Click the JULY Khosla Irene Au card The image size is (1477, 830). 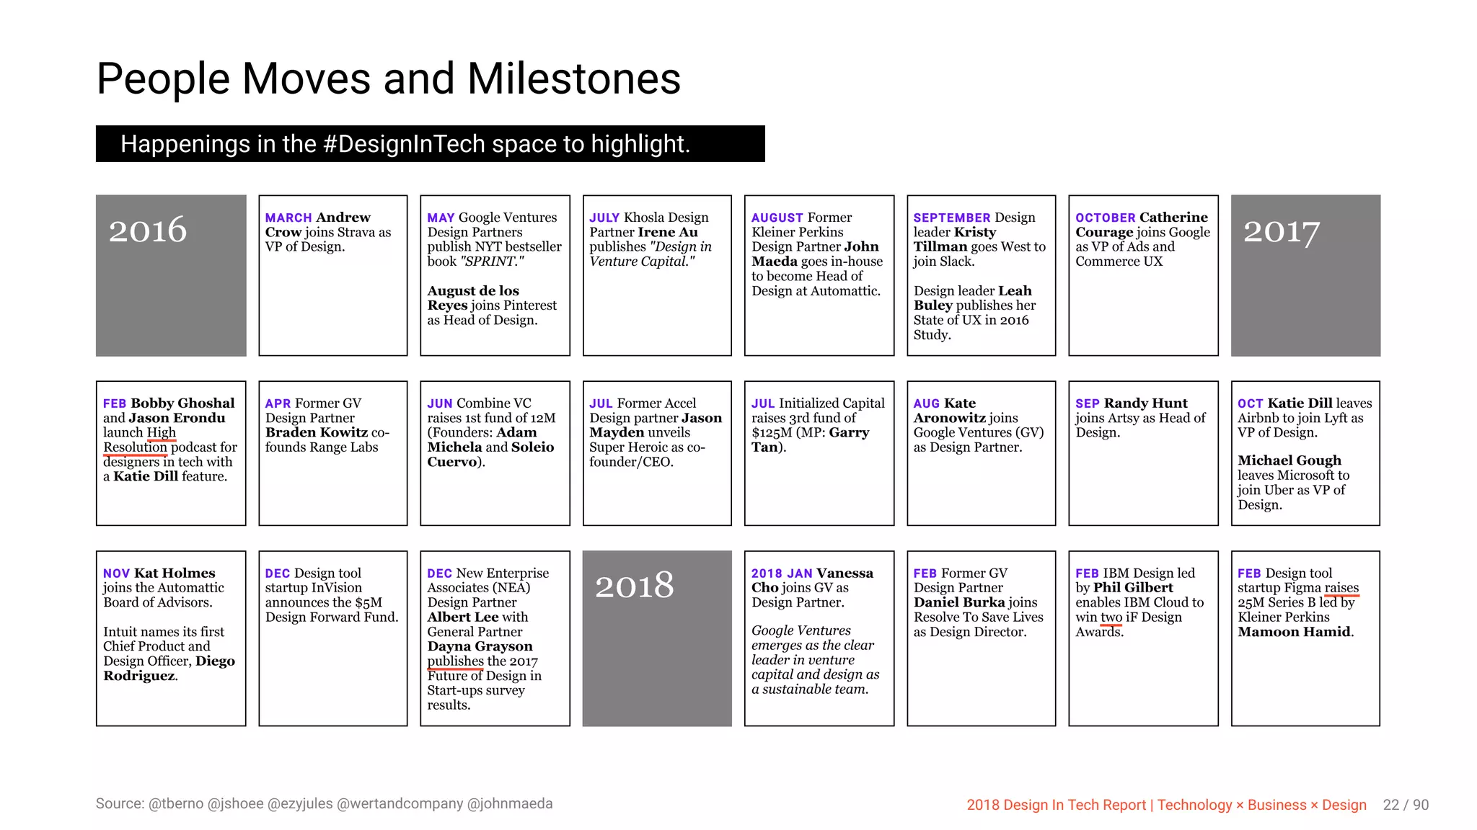click(657, 275)
